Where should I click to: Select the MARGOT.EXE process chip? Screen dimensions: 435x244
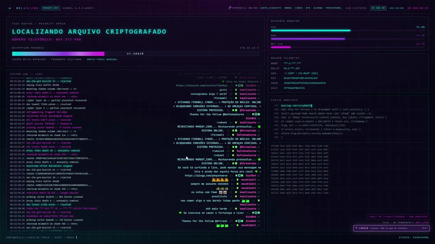coord(51,8)
